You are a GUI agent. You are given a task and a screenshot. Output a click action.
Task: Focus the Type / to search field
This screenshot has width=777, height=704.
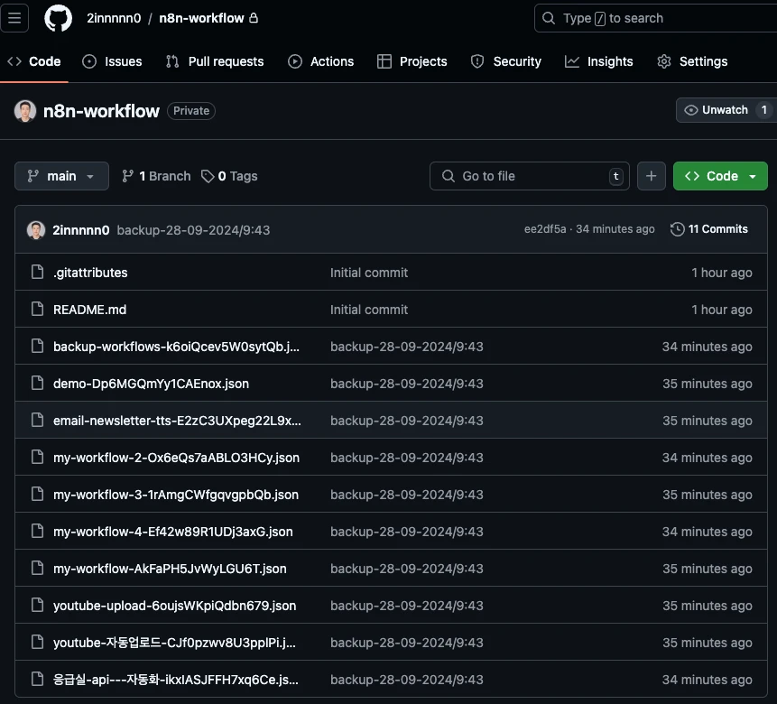655,18
